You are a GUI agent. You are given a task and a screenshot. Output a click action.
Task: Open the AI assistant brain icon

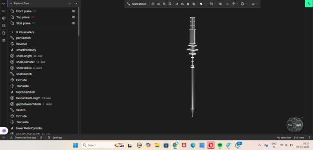4,131
